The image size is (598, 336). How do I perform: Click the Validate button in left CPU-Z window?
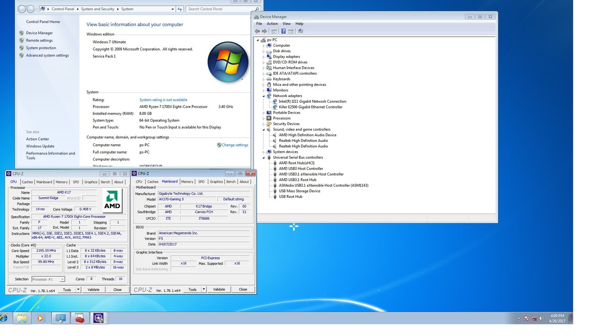(x=93, y=289)
